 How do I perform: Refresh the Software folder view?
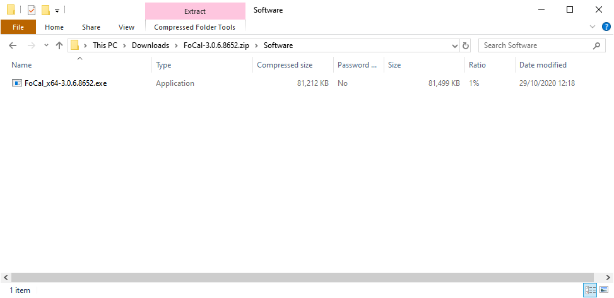tap(466, 46)
